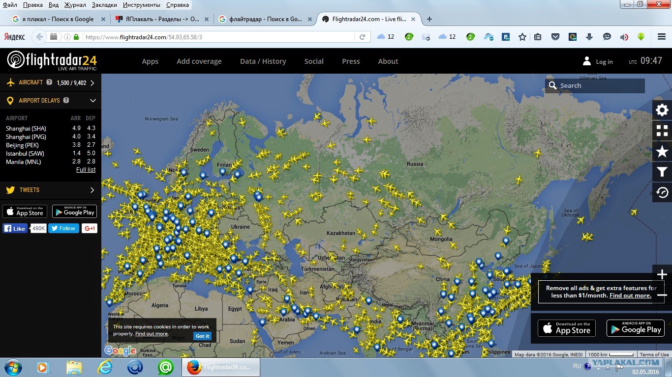
Task: Open the playback history clock icon
Action: (x=662, y=192)
